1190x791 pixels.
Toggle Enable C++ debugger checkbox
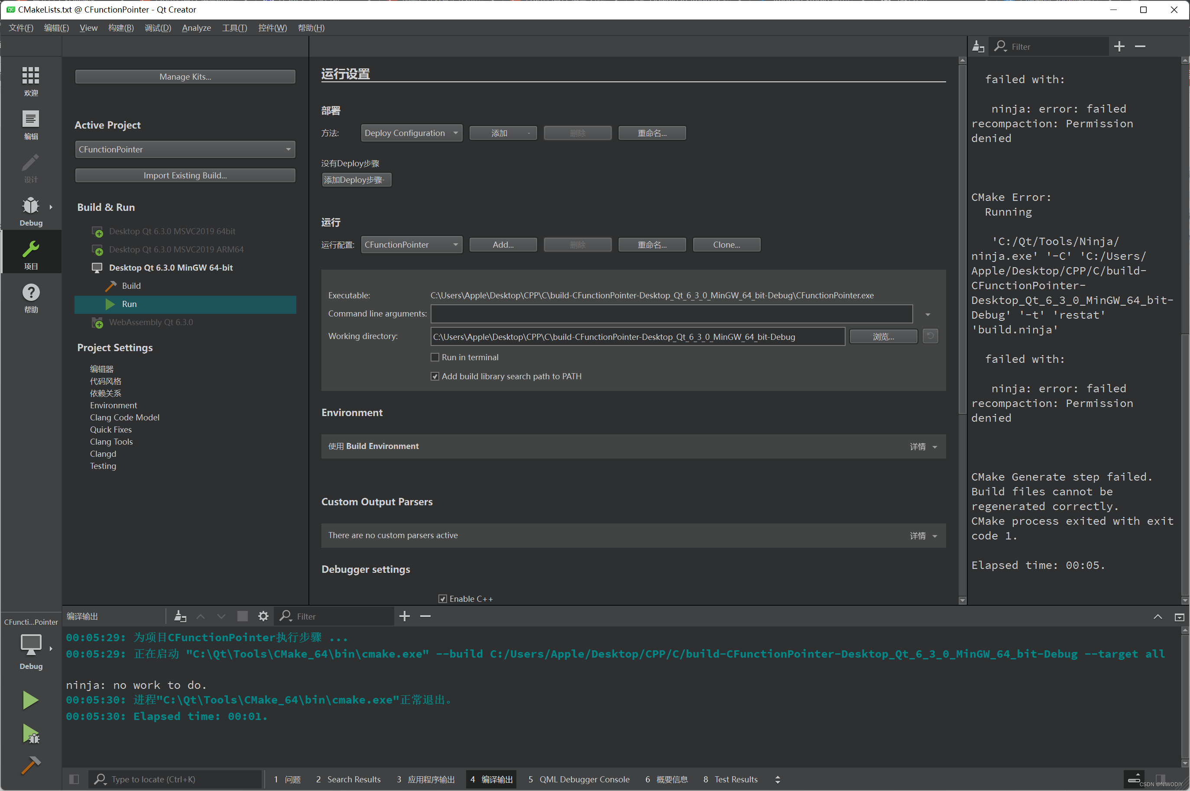[443, 599]
